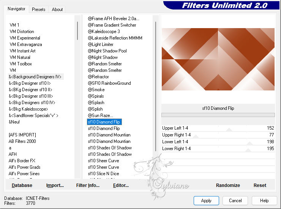Select &<Bkg Designer sf10 I> category
281x209 pixels.
(x=30, y=83)
